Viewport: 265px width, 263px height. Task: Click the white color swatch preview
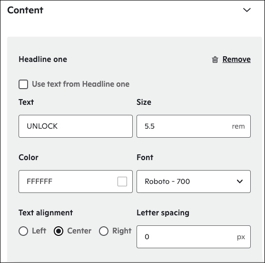pyautogui.click(x=122, y=182)
